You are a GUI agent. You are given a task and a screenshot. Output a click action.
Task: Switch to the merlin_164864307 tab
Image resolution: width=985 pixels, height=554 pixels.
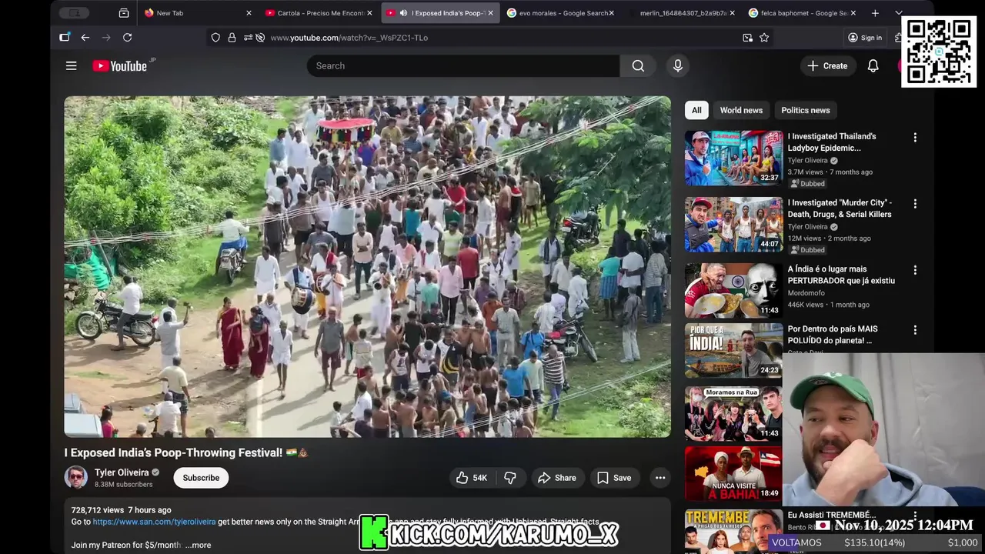point(682,13)
